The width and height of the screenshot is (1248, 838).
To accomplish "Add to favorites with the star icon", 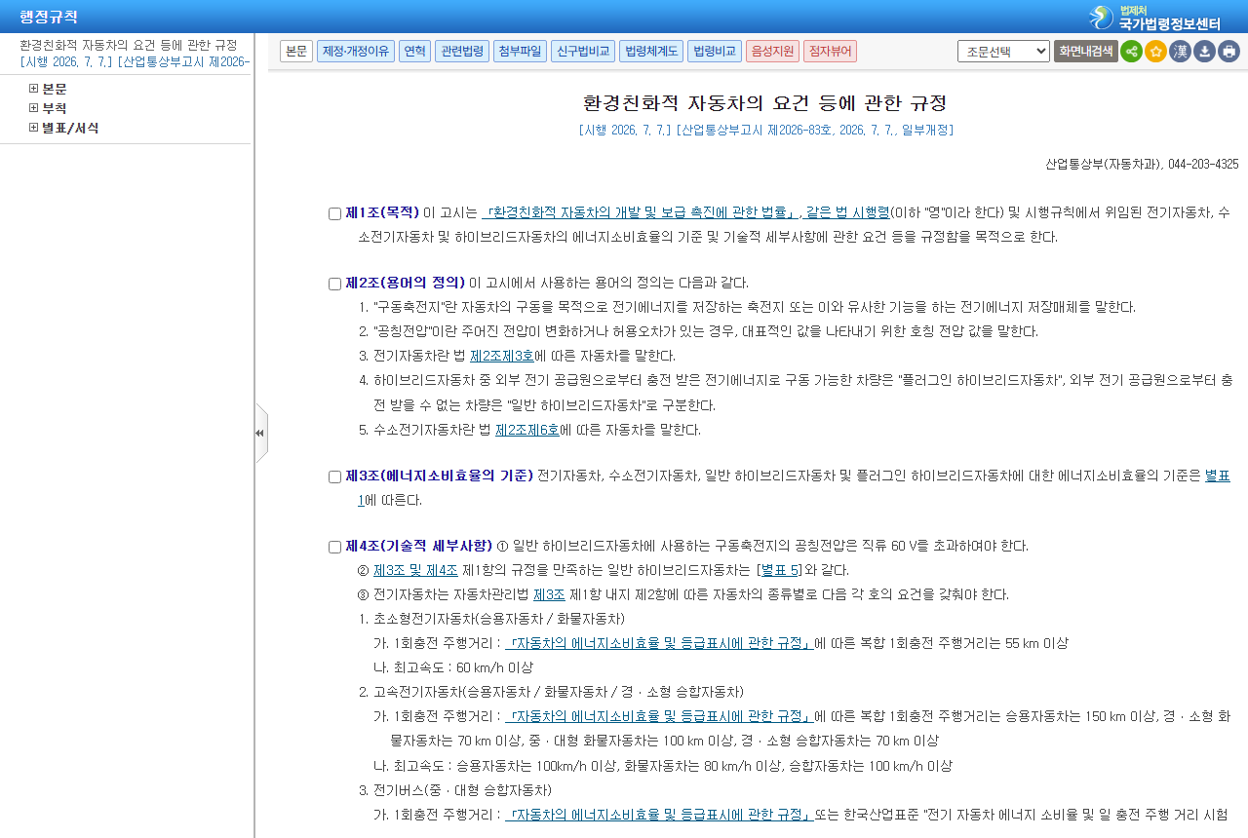I will pyautogui.click(x=1155, y=52).
